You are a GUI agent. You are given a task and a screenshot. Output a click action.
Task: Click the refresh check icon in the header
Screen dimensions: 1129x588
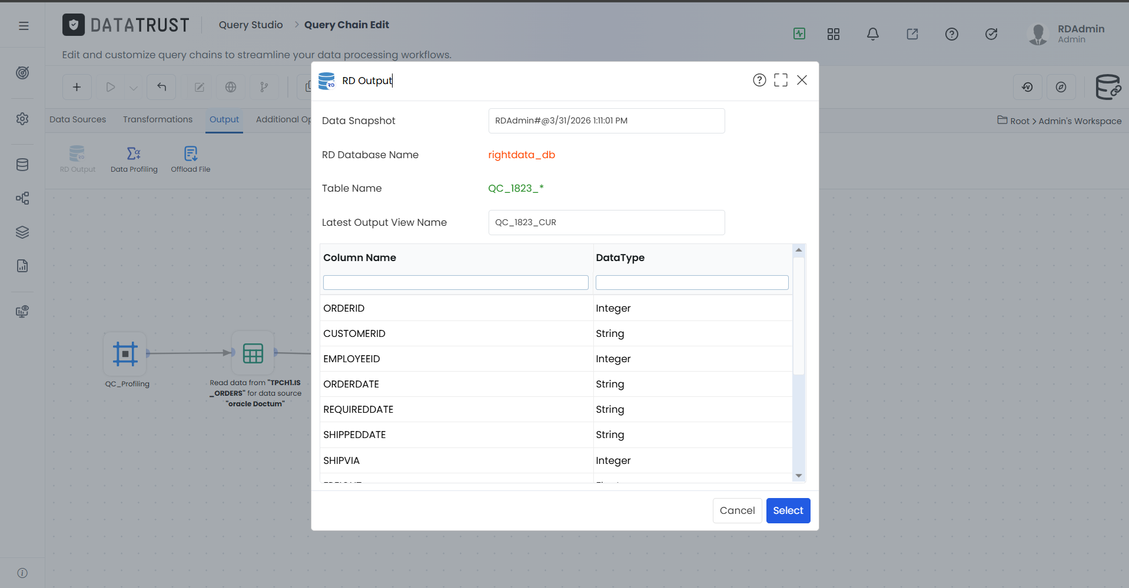point(991,34)
